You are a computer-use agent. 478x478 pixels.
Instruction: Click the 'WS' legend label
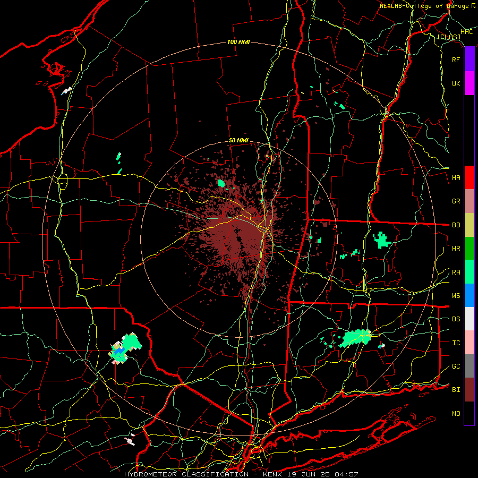pyautogui.click(x=456, y=296)
